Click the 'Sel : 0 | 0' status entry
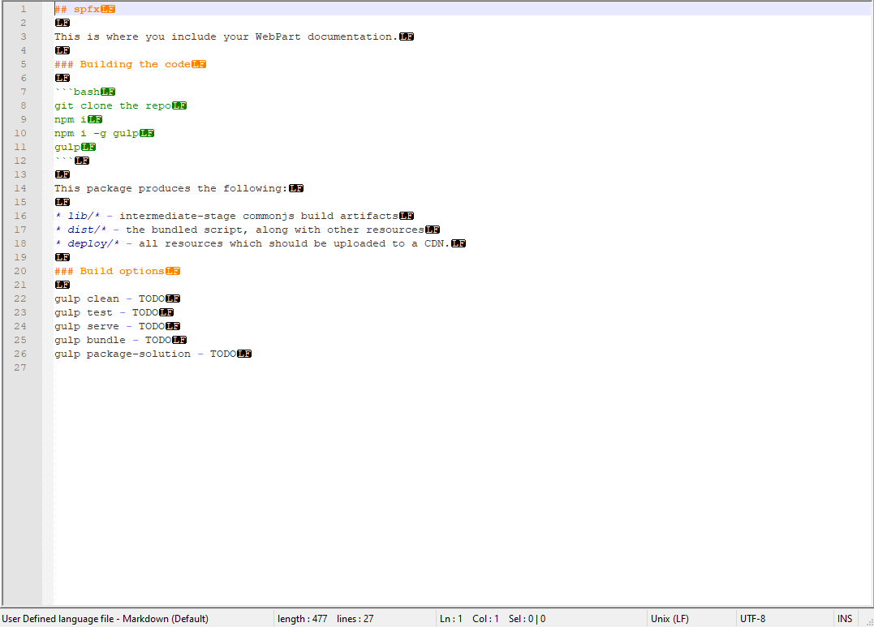Viewport: 874px width, 627px height. click(x=527, y=619)
